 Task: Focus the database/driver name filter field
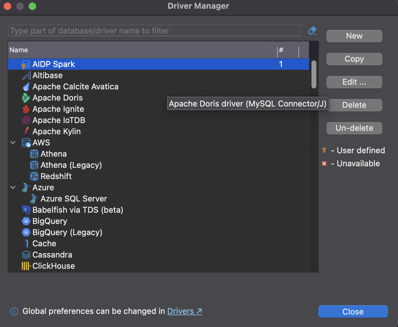154,31
